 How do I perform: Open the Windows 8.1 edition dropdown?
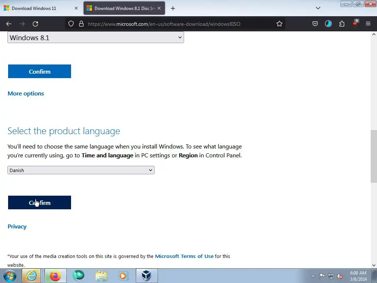coord(96,37)
